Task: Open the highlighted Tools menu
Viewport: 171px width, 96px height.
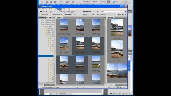Action: [x=59, y=9]
